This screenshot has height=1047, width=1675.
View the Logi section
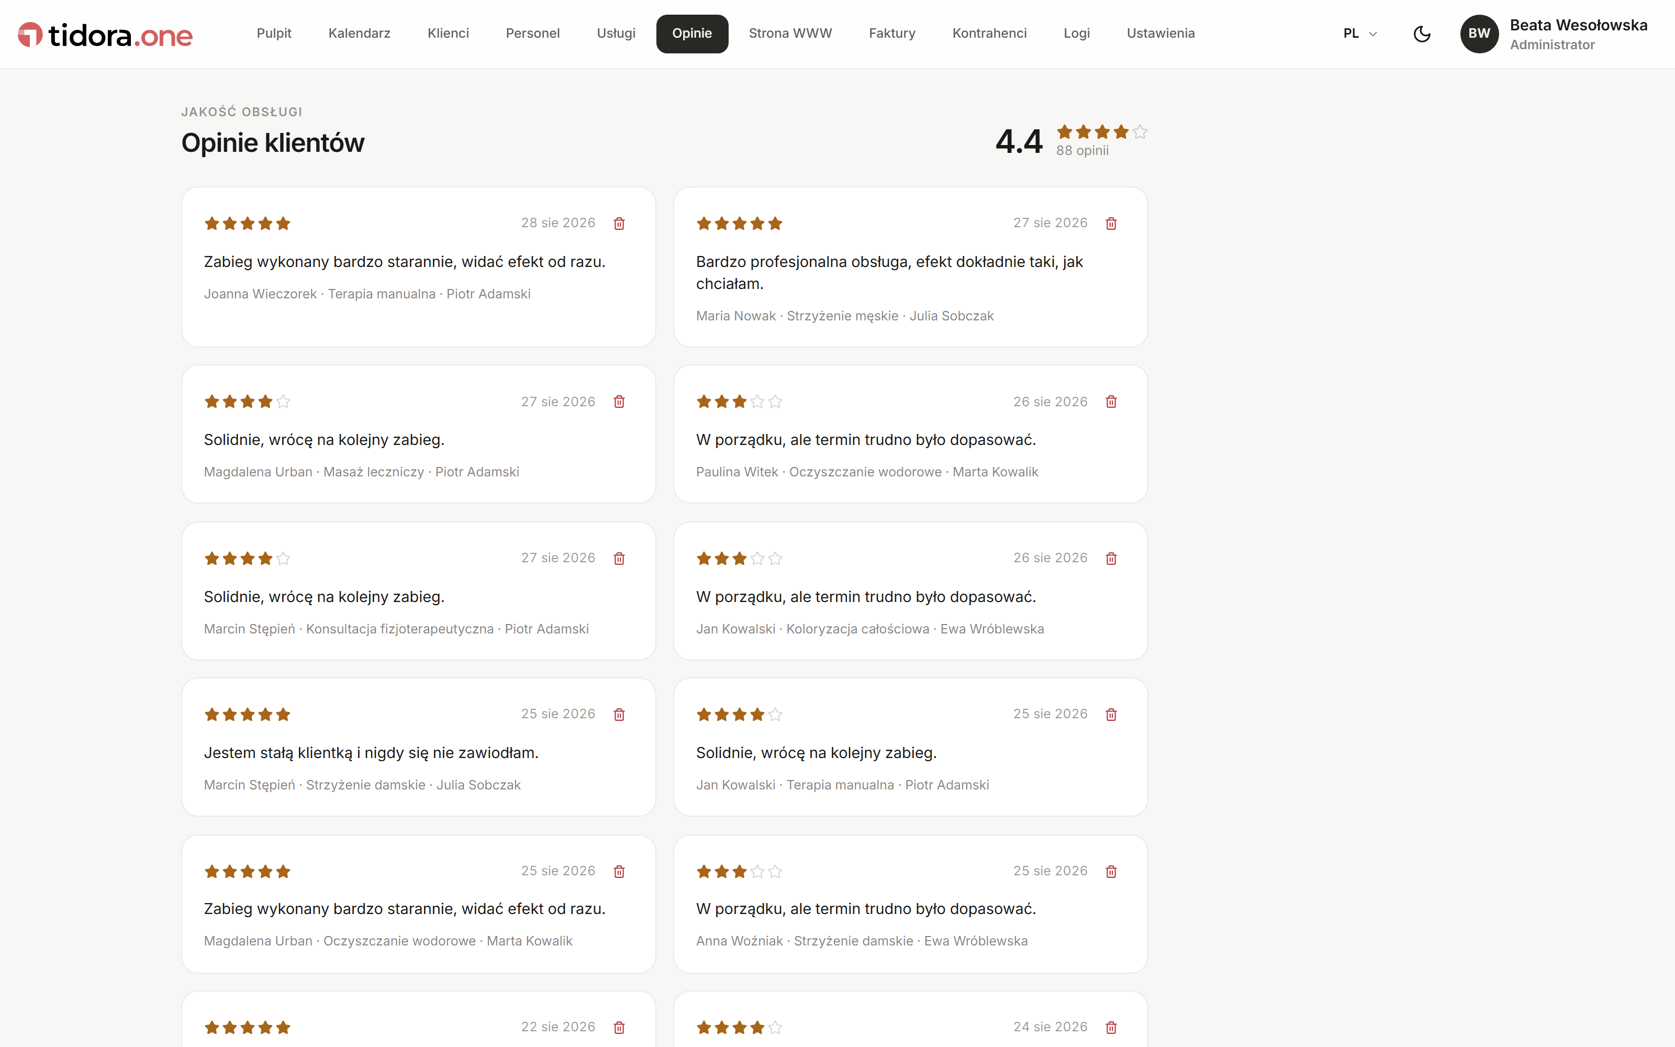[1077, 33]
